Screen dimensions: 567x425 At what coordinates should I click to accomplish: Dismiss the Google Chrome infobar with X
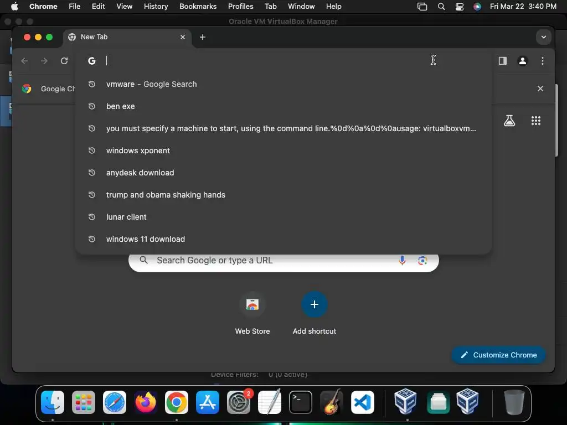pos(540,89)
